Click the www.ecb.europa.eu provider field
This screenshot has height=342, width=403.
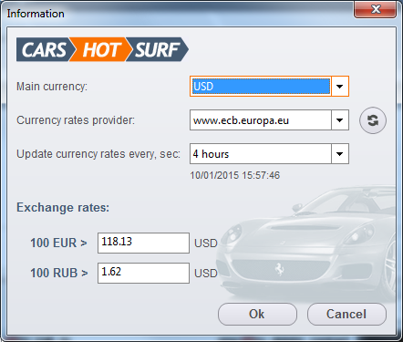pyautogui.click(x=261, y=120)
